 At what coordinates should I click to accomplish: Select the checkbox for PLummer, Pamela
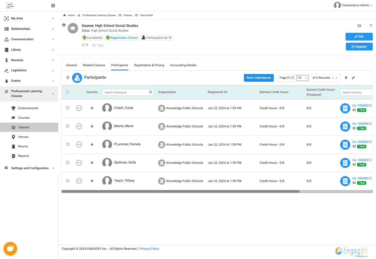[68, 144]
